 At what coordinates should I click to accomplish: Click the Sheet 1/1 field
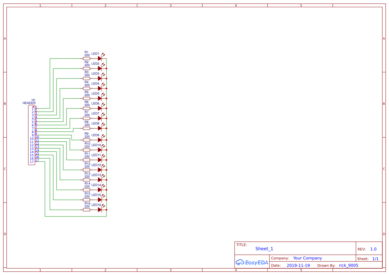pos(375,258)
